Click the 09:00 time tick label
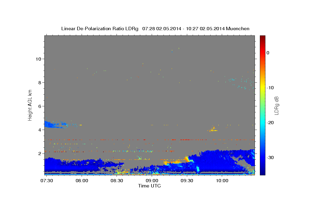Screen dimensions: 315x210 click(x=152, y=181)
